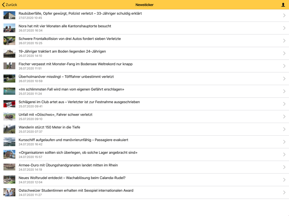
Task: Read headline 19-Jähriger traktiert am Boden liegenden
Action: click(62, 52)
